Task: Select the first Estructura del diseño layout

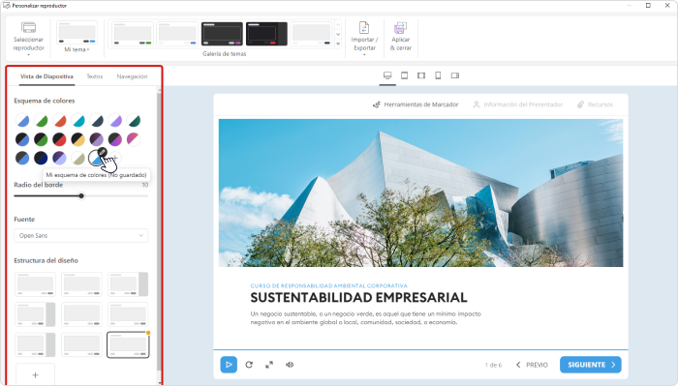Action: click(x=36, y=284)
